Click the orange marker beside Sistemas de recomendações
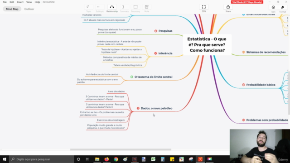Viewport: 290px width, 163px height. click(x=243, y=53)
